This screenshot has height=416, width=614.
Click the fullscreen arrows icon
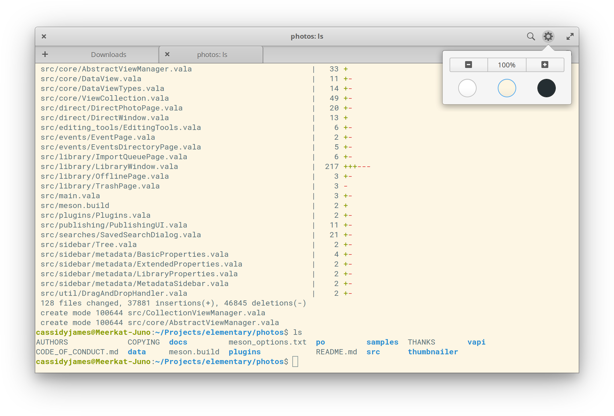click(570, 36)
